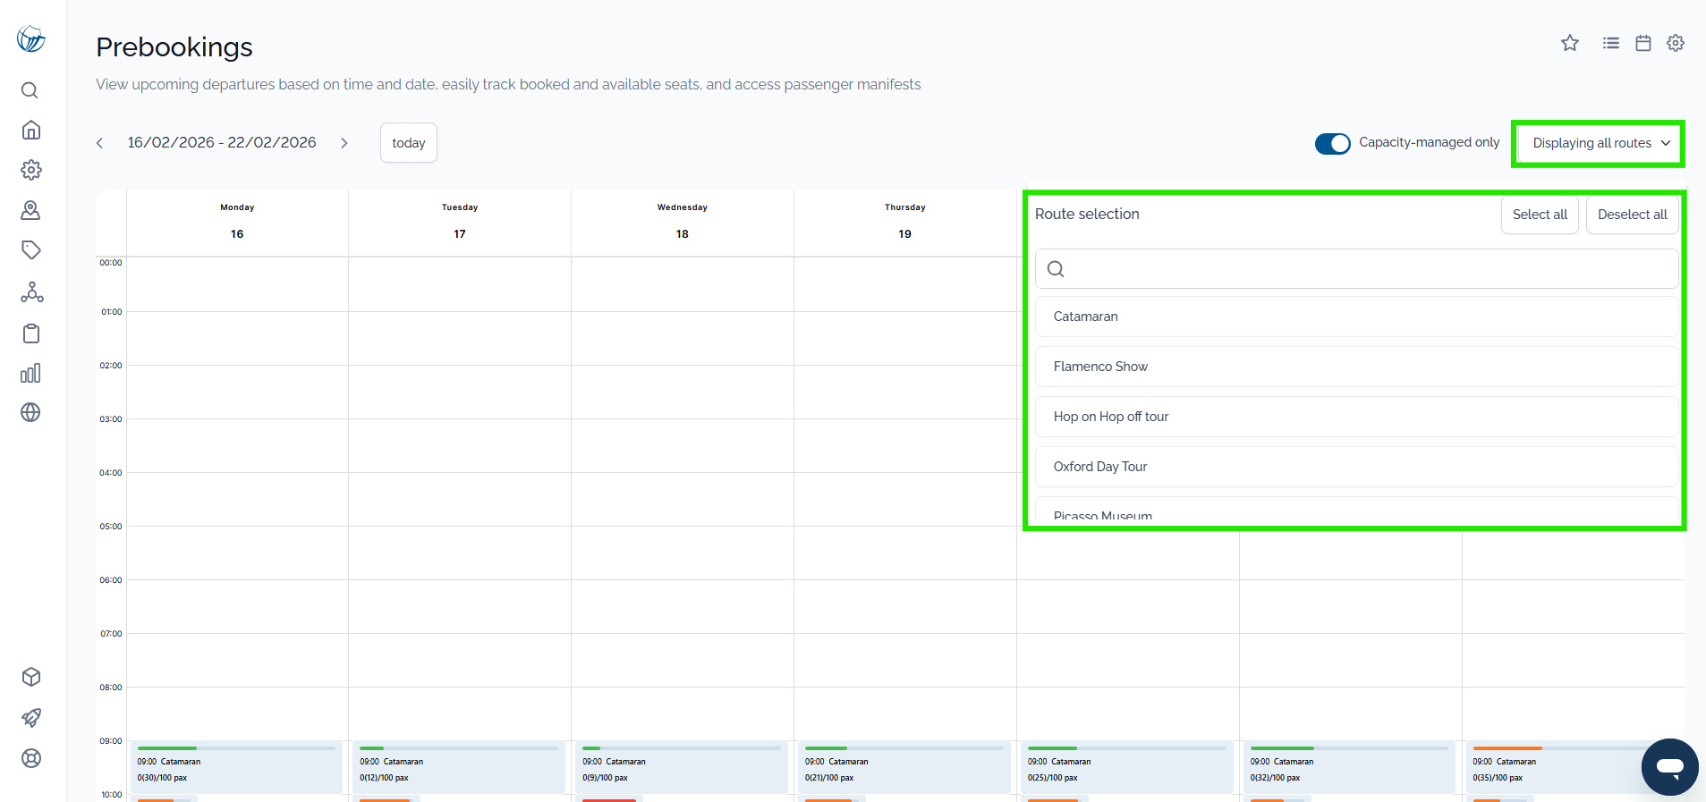This screenshot has width=1706, height=802.
Task: Click the Wednesday 18 column header
Action: pos(683,221)
